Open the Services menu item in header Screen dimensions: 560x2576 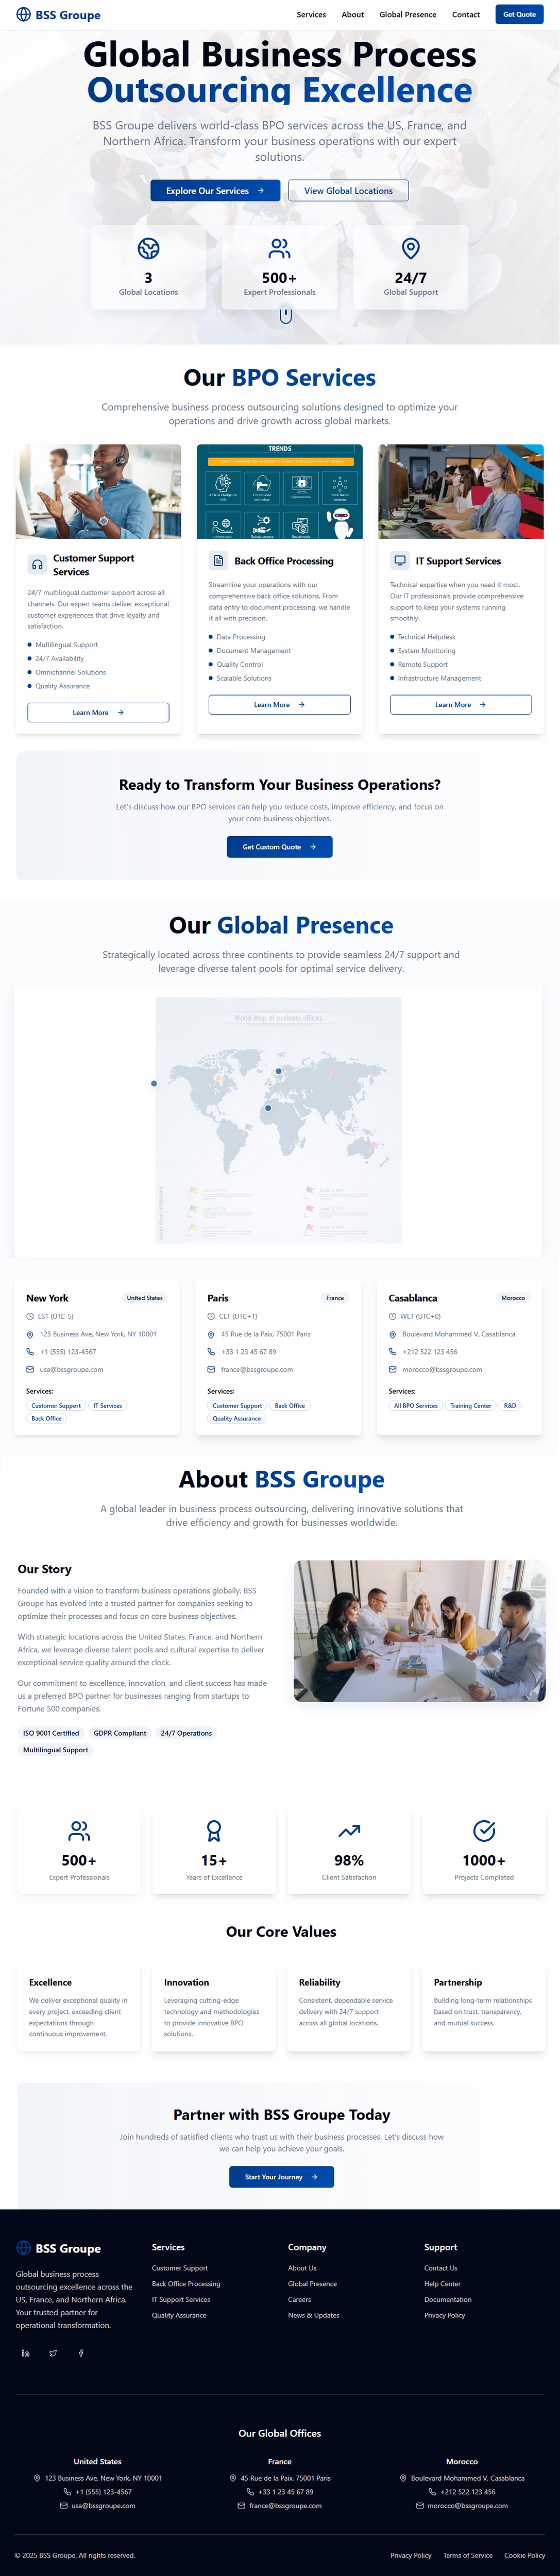[x=311, y=14]
